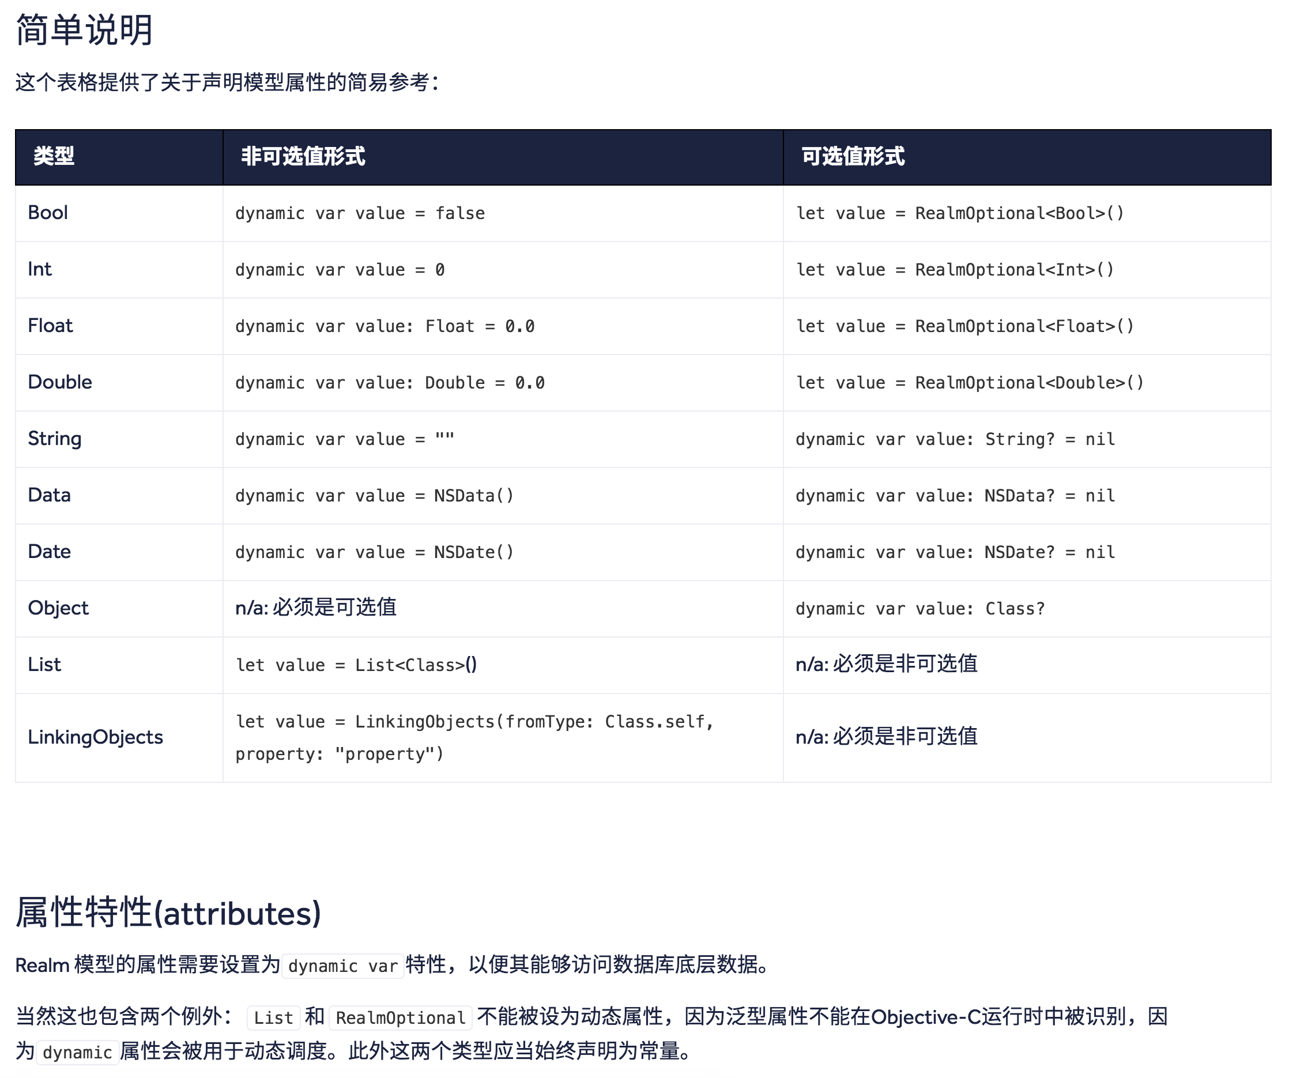The height and width of the screenshot is (1078, 1304).
Task: Click code 'dynamic var value: String? = nil'
Action: click(x=956, y=440)
